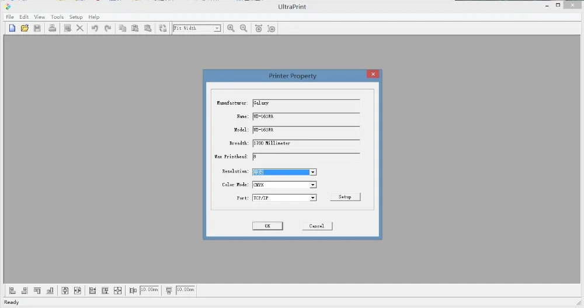Viewport: 584px width, 308px height.
Task: Click the horizontal spacing icon
Action: pos(133,290)
